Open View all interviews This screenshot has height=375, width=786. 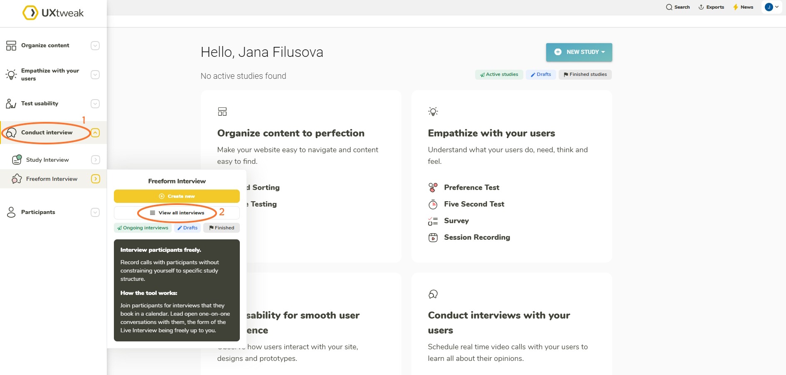[x=177, y=212]
